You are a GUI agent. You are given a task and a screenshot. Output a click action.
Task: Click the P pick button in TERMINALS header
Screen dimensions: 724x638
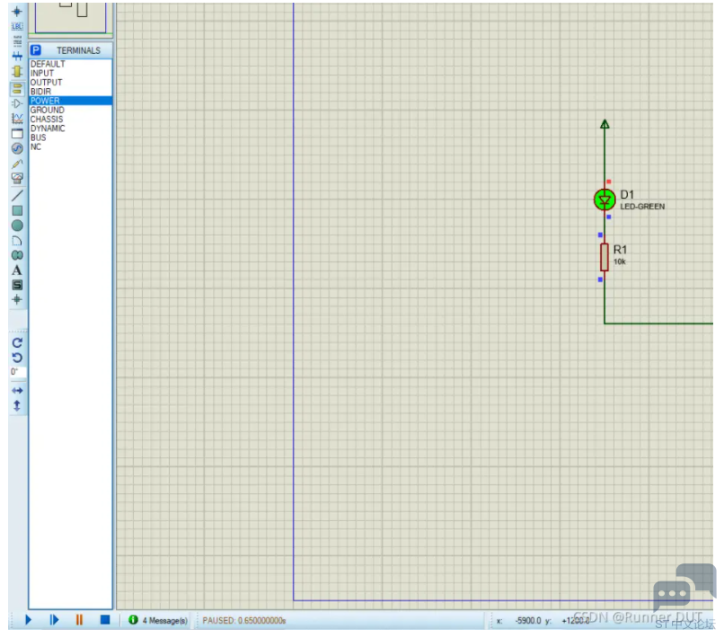click(37, 50)
